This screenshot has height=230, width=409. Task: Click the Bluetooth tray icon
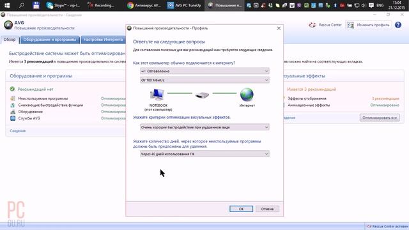tap(335, 5)
